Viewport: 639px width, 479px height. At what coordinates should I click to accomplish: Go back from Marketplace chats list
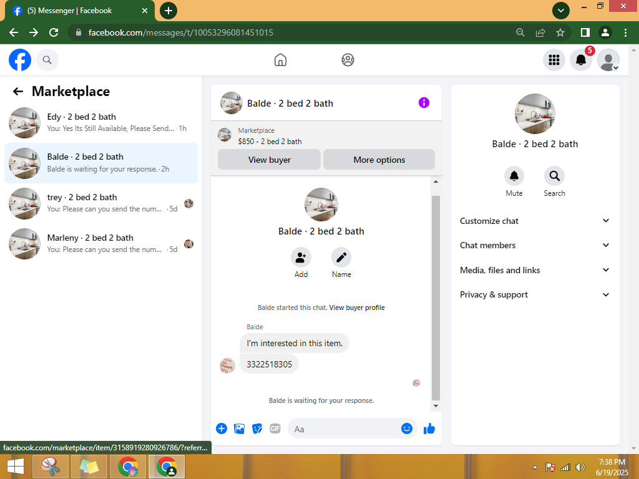[18, 91]
